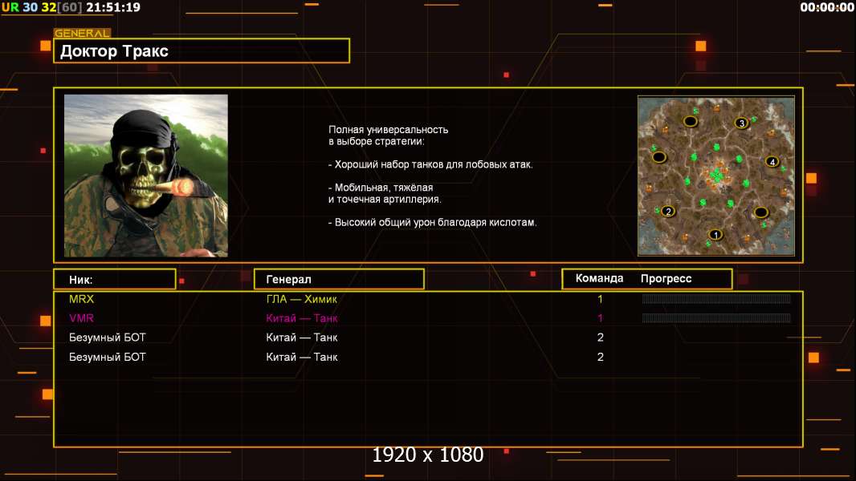
Task: Click Doctor Thrax's skull portrait
Action: pyautogui.click(x=146, y=176)
